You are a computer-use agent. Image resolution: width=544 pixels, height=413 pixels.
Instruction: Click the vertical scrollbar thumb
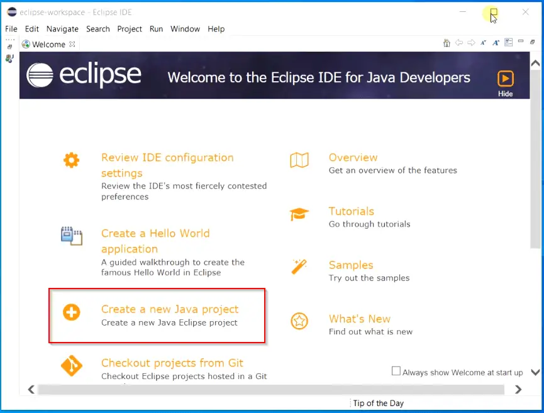535,158
